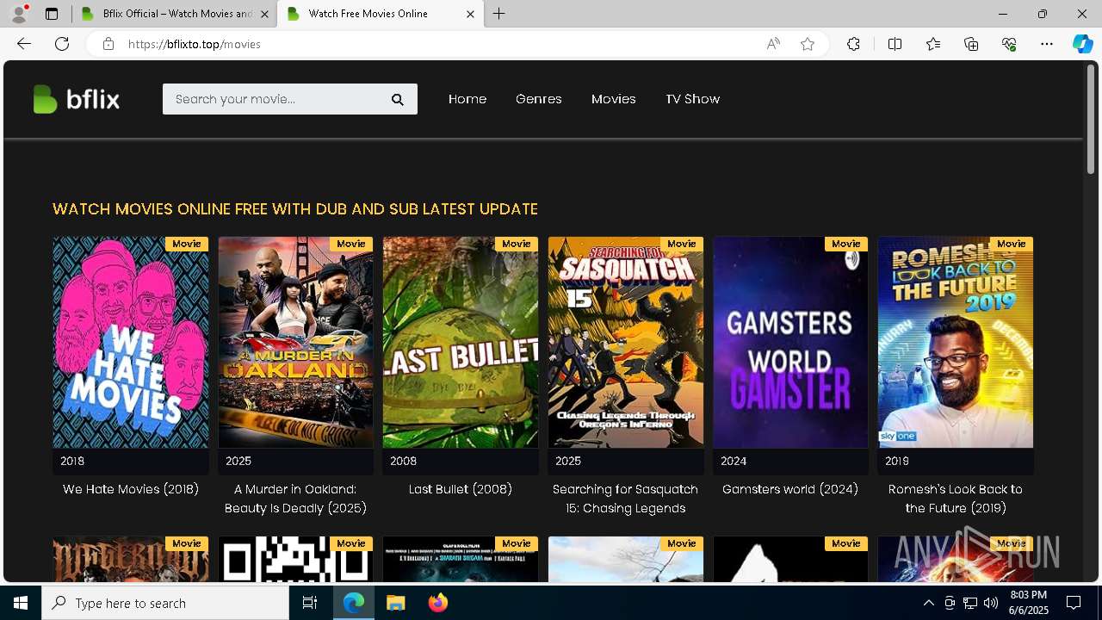
Task: Open Searching for Sasquatch 15 poster
Action: coord(626,342)
